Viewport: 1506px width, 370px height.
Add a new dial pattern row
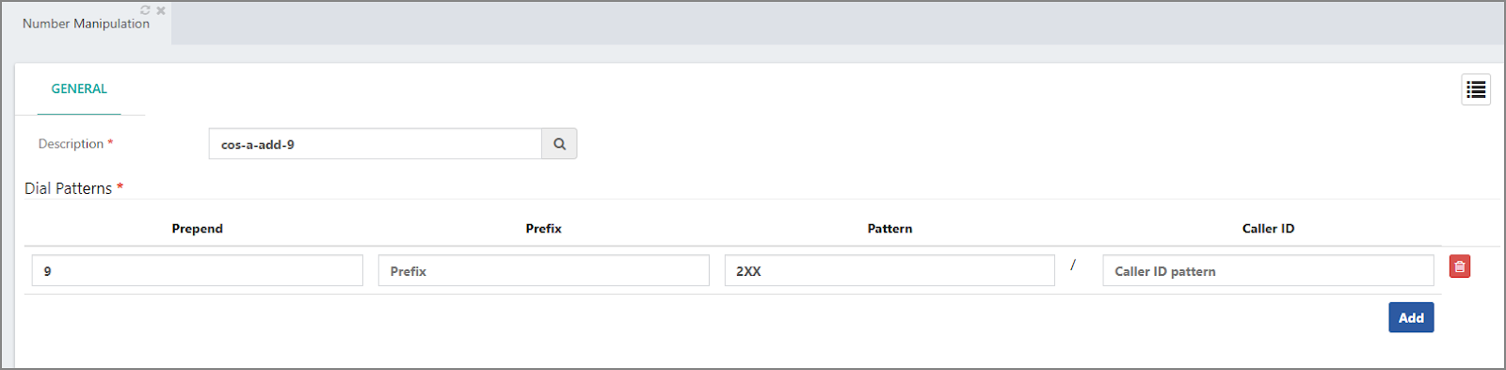coord(1411,317)
